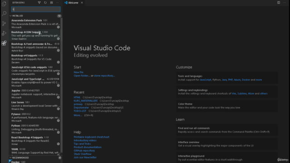
Task: Collapse the RECOMMENDED extensions section
Action: click(35, 158)
